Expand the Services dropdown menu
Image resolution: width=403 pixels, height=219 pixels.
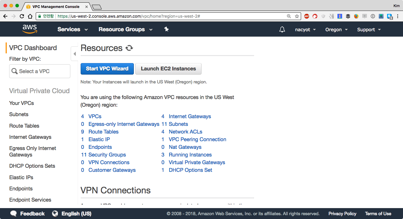[73, 29]
